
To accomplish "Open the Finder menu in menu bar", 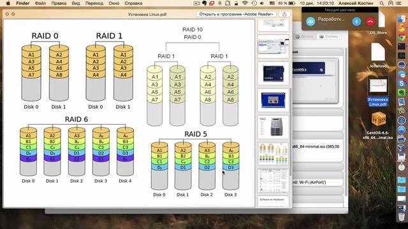I will tap(23, 3).
